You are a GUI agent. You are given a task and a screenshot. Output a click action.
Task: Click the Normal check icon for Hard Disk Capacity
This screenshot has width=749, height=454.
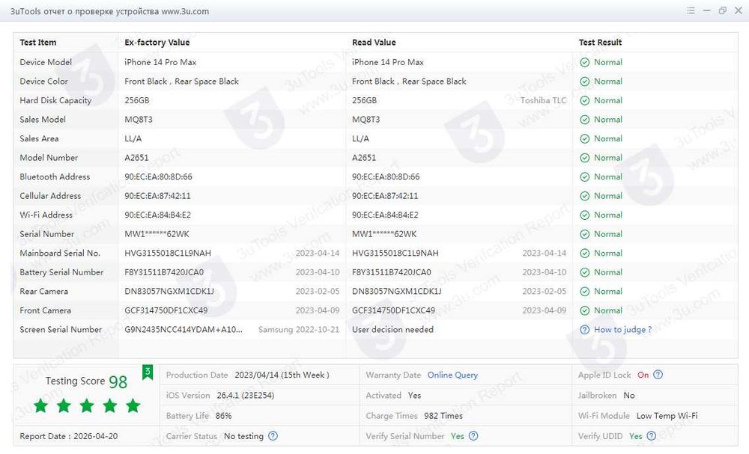tap(585, 101)
